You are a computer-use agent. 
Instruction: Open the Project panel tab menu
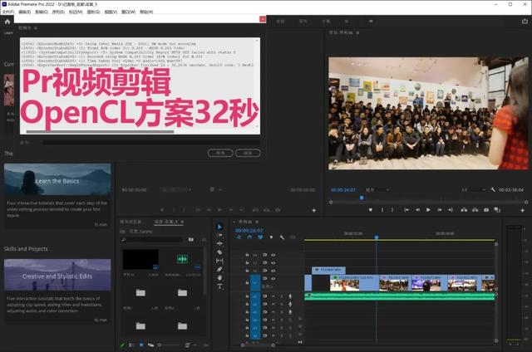(x=182, y=222)
